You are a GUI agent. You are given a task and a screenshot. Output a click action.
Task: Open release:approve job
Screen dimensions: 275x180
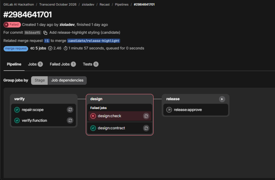(x=188, y=110)
